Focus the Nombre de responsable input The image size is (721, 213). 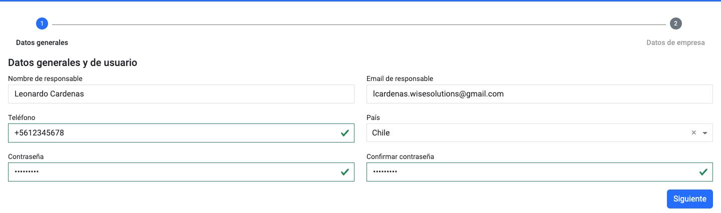pos(181,94)
